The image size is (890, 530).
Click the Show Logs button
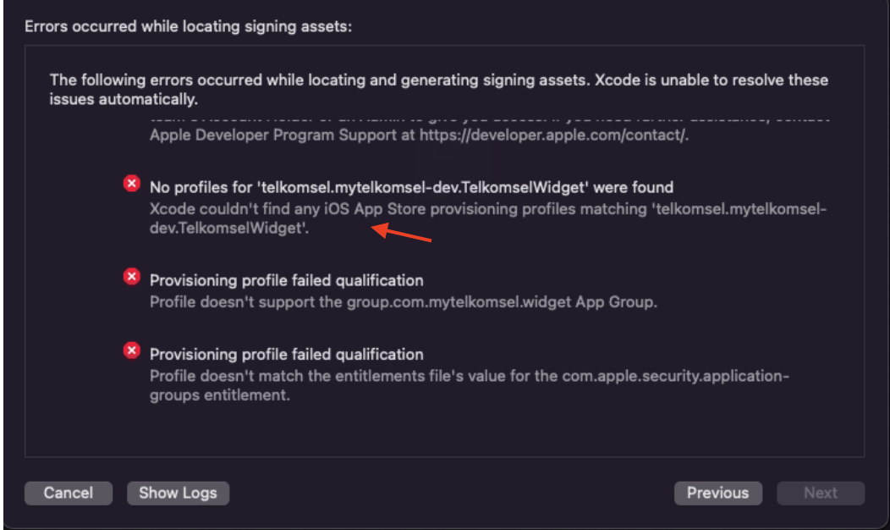point(178,493)
